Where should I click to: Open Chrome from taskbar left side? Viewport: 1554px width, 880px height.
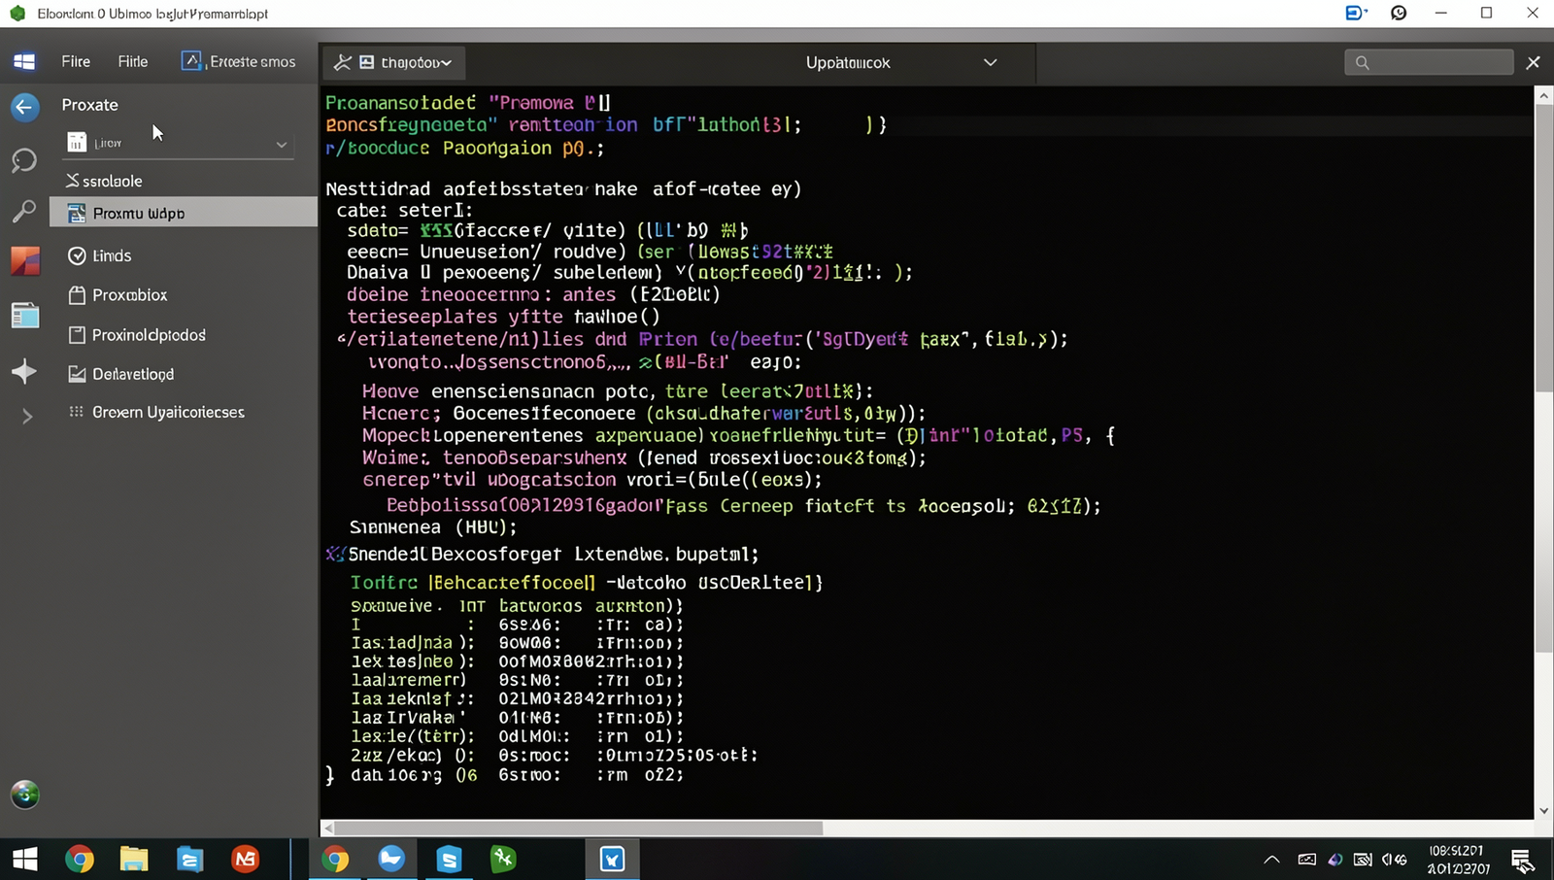pyautogui.click(x=80, y=860)
